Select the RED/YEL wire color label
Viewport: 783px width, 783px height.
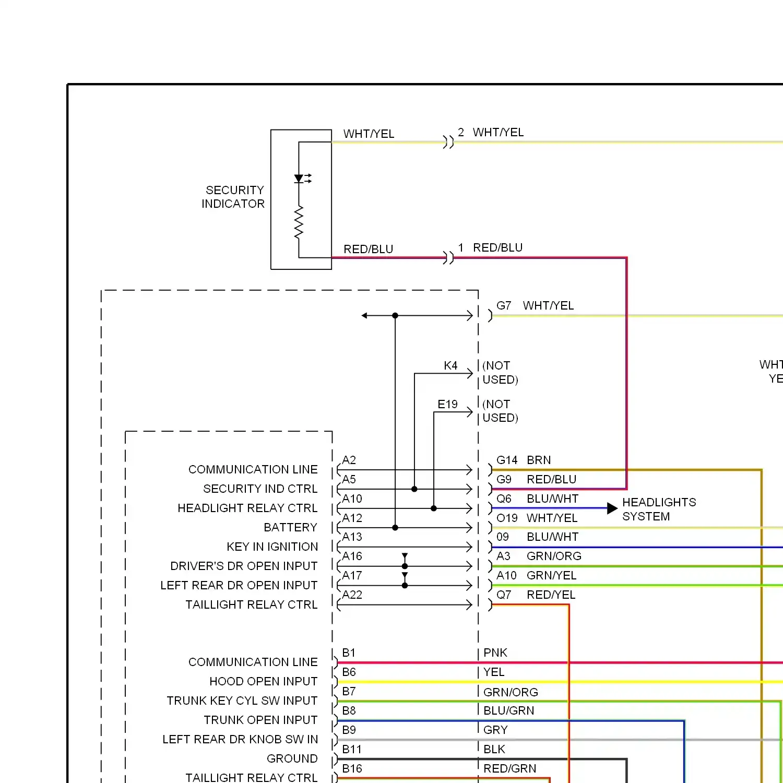pos(551,595)
